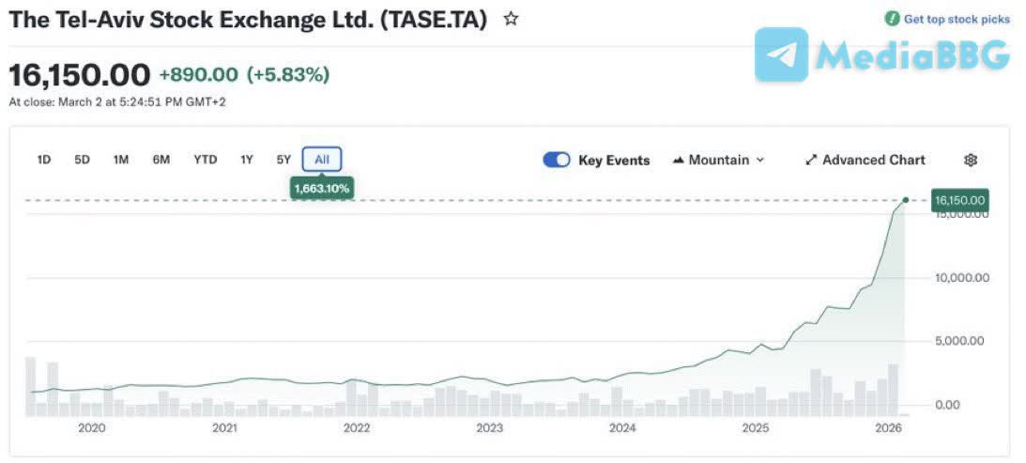The image size is (1026, 463).
Task: Click the green Get top stock picks icon
Action: (892, 19)
